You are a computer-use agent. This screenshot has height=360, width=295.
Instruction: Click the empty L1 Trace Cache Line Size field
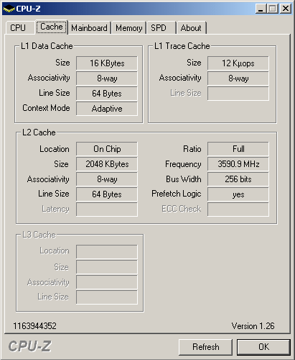[238, 94]
